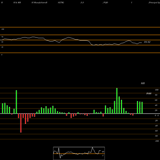Viewport: 160px width, 160px height.
Task: Click the -60 label on MR axis
Action: pos(156,131)
